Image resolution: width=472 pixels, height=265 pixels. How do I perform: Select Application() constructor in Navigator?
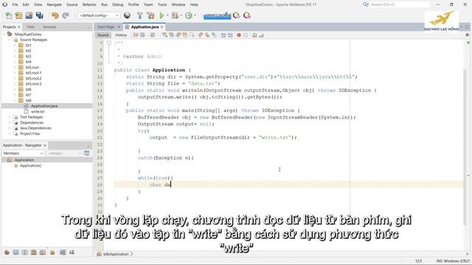point(30,166)
